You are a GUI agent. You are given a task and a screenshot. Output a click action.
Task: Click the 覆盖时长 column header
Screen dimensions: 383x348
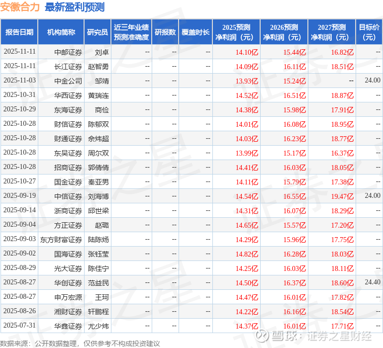coord(195,32)
